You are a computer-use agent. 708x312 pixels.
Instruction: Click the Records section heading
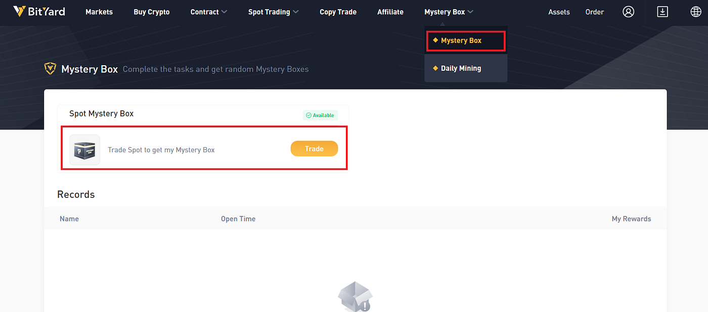coord(76,194)
